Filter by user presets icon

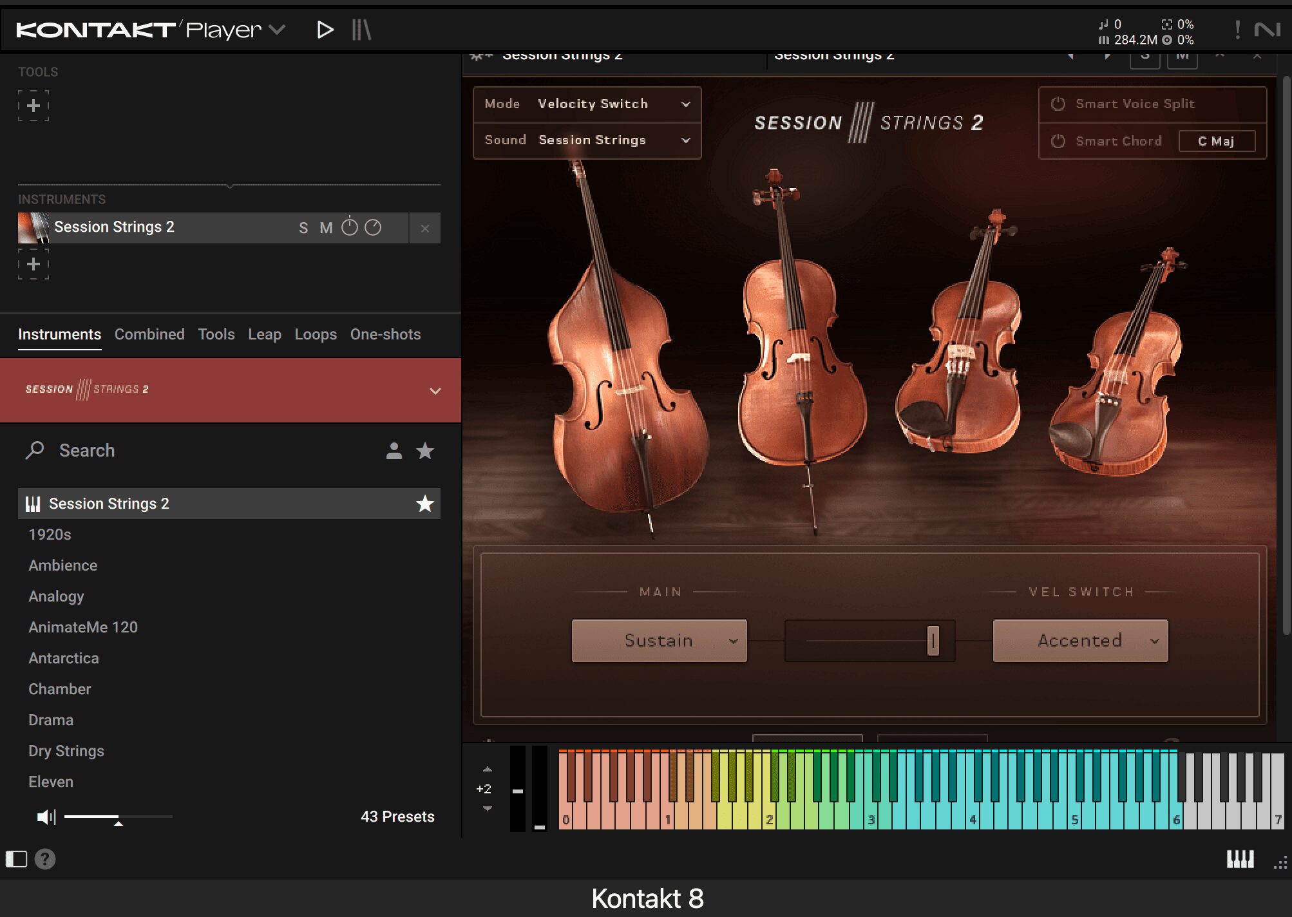click(394, 451)
